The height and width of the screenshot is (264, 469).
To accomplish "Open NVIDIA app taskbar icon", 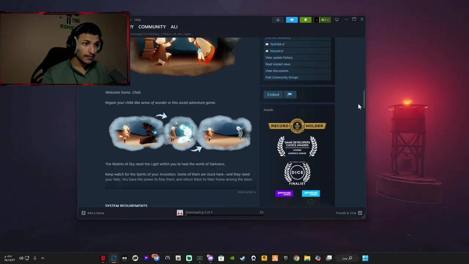I will click(232, 258).
